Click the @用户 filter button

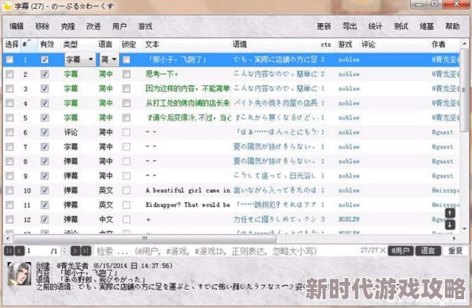(x=400, y=251)
